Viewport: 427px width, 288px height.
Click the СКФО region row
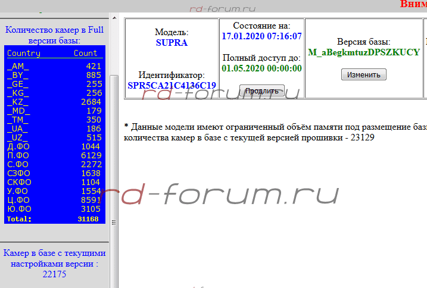54,183
